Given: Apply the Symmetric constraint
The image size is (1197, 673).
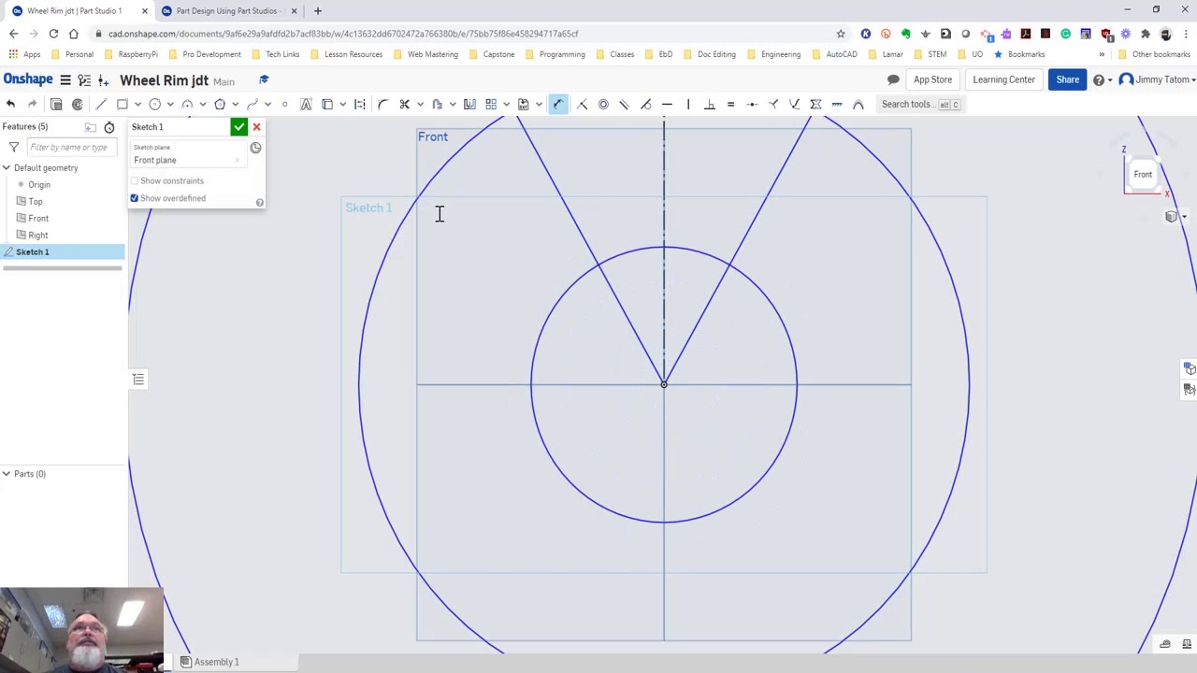Looking at the screenshot, I should coord(815,104).
